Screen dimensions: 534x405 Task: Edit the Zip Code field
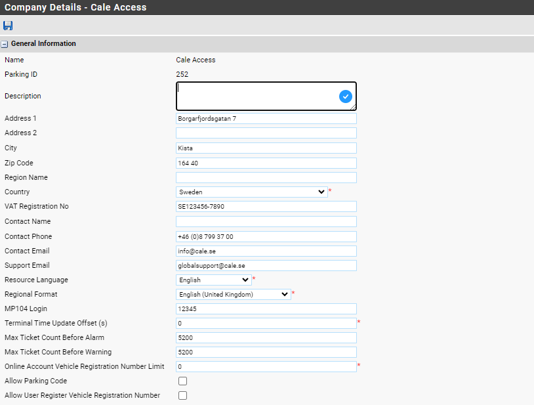(266, 163)
